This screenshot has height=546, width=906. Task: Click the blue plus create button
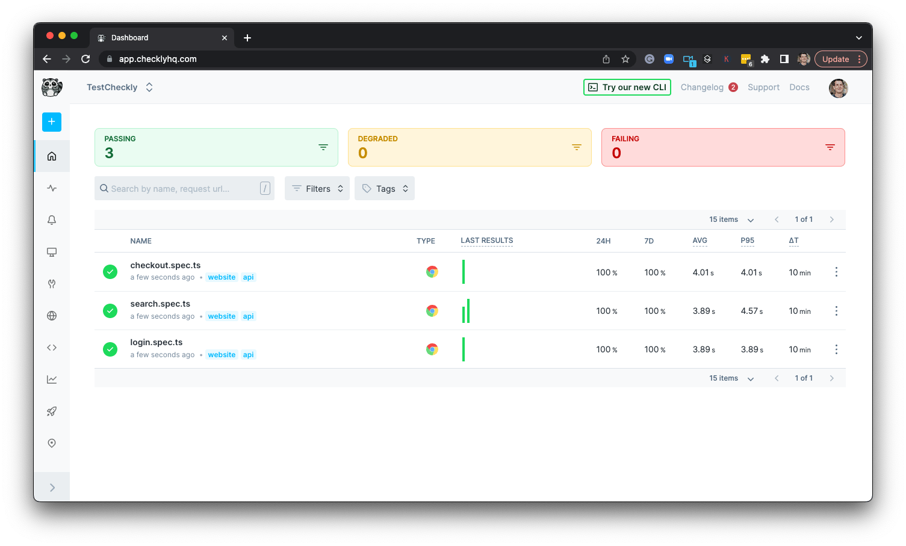coord(52,121)
